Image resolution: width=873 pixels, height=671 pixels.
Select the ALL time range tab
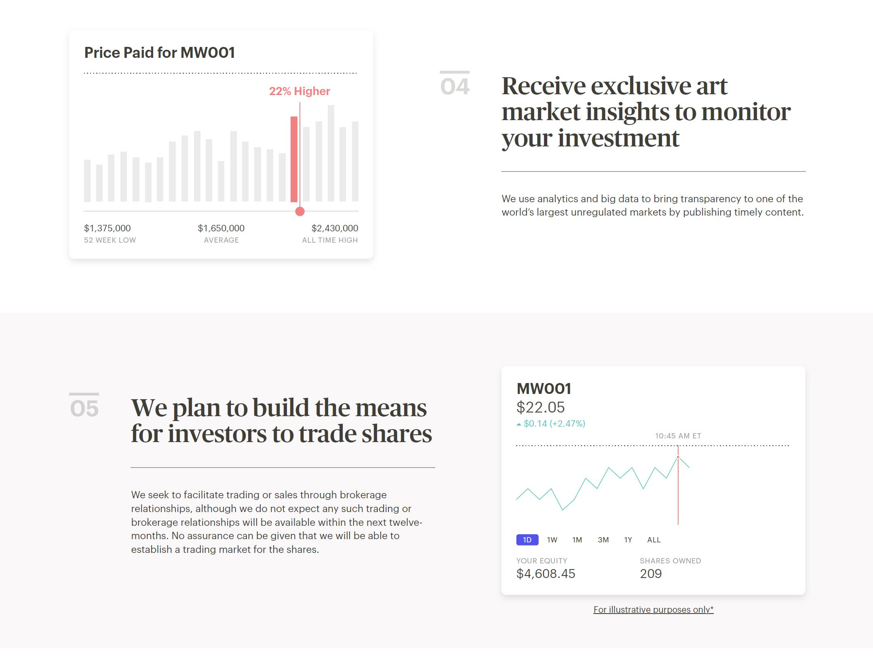(x=654, y=540)
